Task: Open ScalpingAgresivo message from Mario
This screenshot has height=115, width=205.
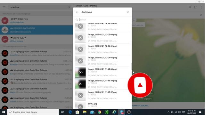Action: pos(37,90)
